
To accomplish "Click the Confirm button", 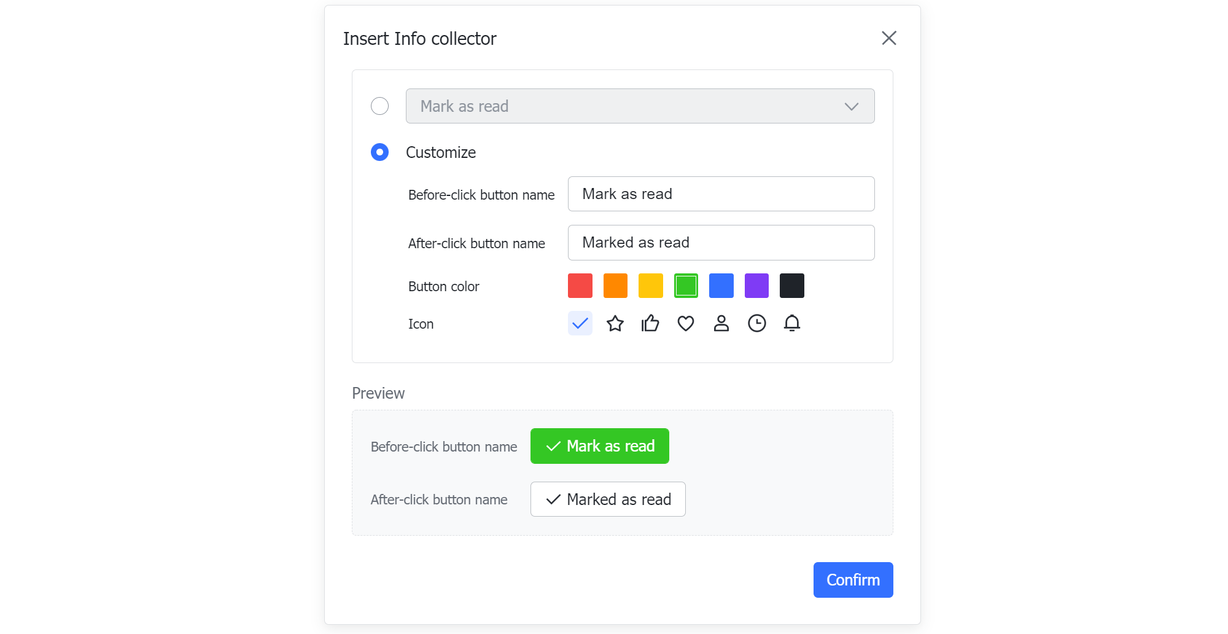I will [853, 579].
